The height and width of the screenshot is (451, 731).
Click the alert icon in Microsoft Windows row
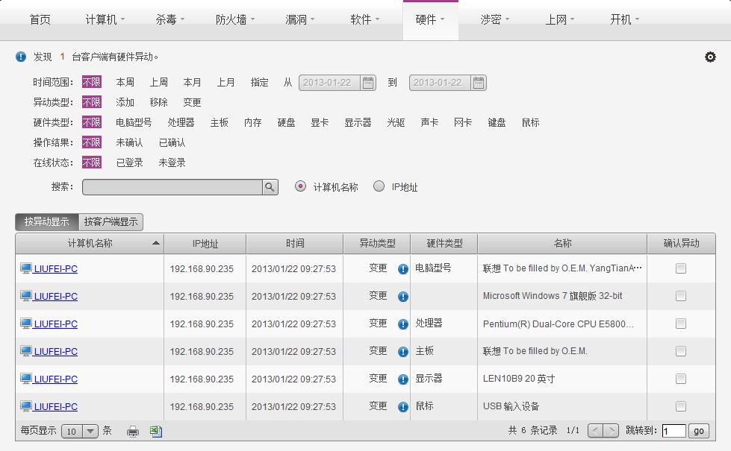click(x=402, y=297)
